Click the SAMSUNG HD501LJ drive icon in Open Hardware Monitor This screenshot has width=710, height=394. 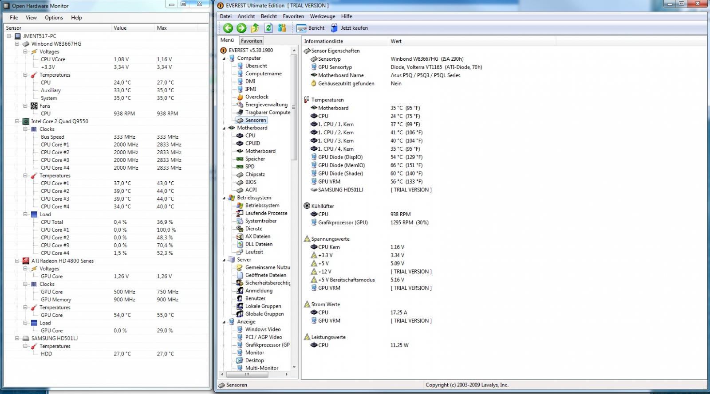26,339
